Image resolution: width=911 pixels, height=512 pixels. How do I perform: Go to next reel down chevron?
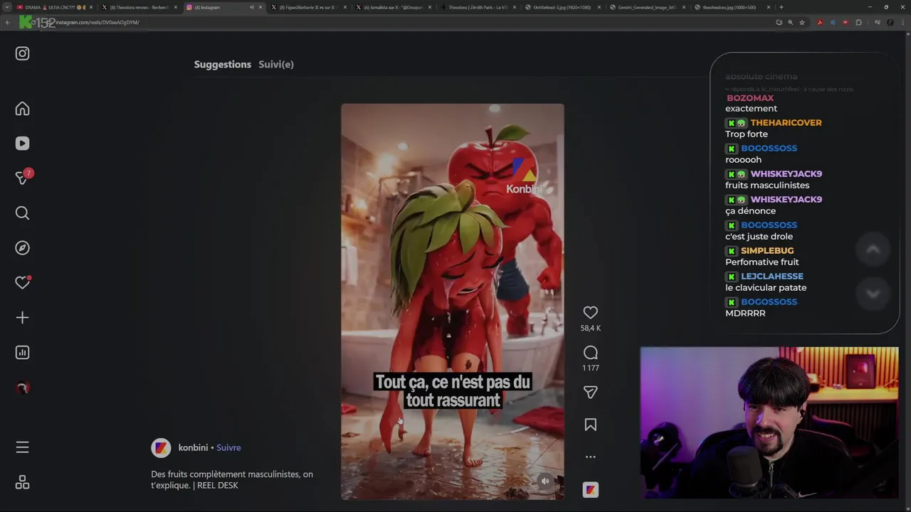click(873, 293)
